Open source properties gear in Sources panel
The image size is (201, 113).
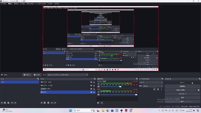[48, 103]
